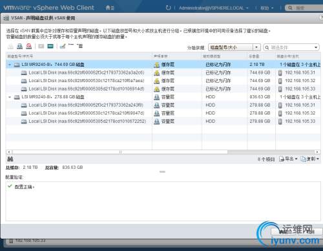Open capacity tier claim dropdown for disk ...a243f9
The width and height of the screenshot is (323, 251).
[164, 105]
